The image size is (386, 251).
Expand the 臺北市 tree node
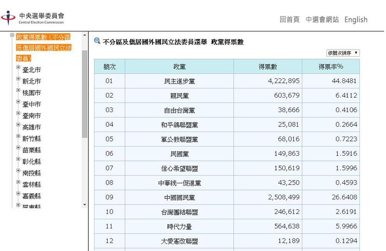[x=18, y=67]
